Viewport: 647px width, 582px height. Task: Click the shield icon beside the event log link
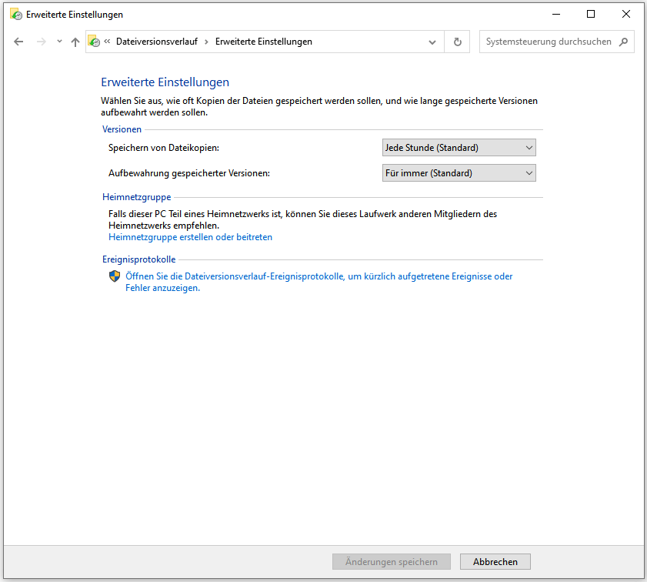click(x=115, y=276)
